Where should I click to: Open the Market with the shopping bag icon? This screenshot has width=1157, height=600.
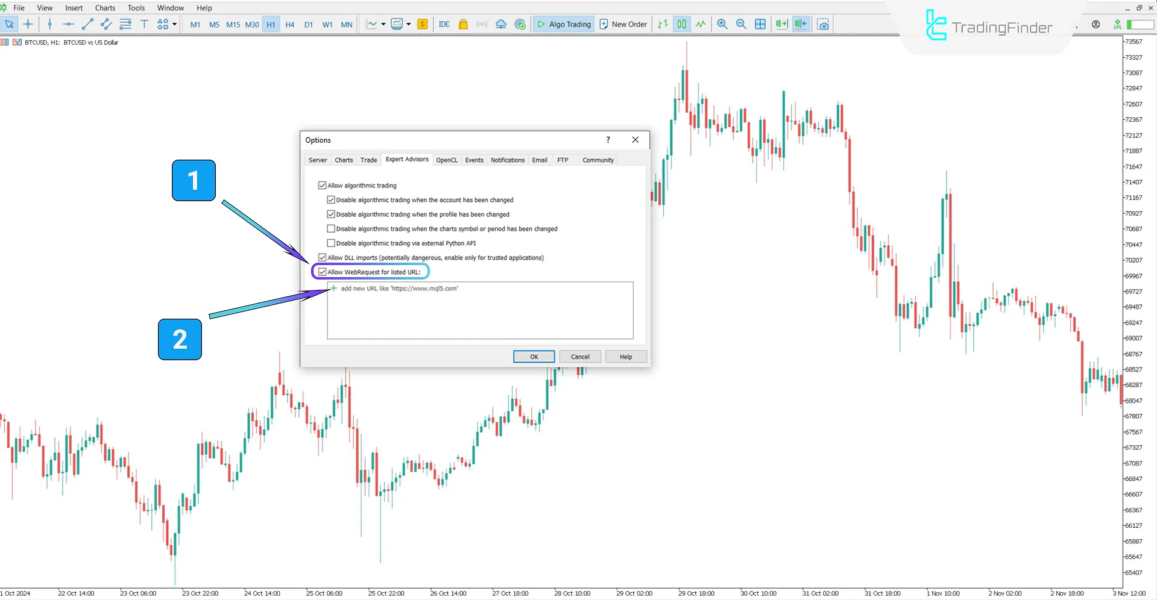[x=463, y=24]
